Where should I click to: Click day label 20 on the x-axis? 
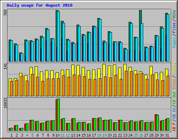(x=110, y=135)
